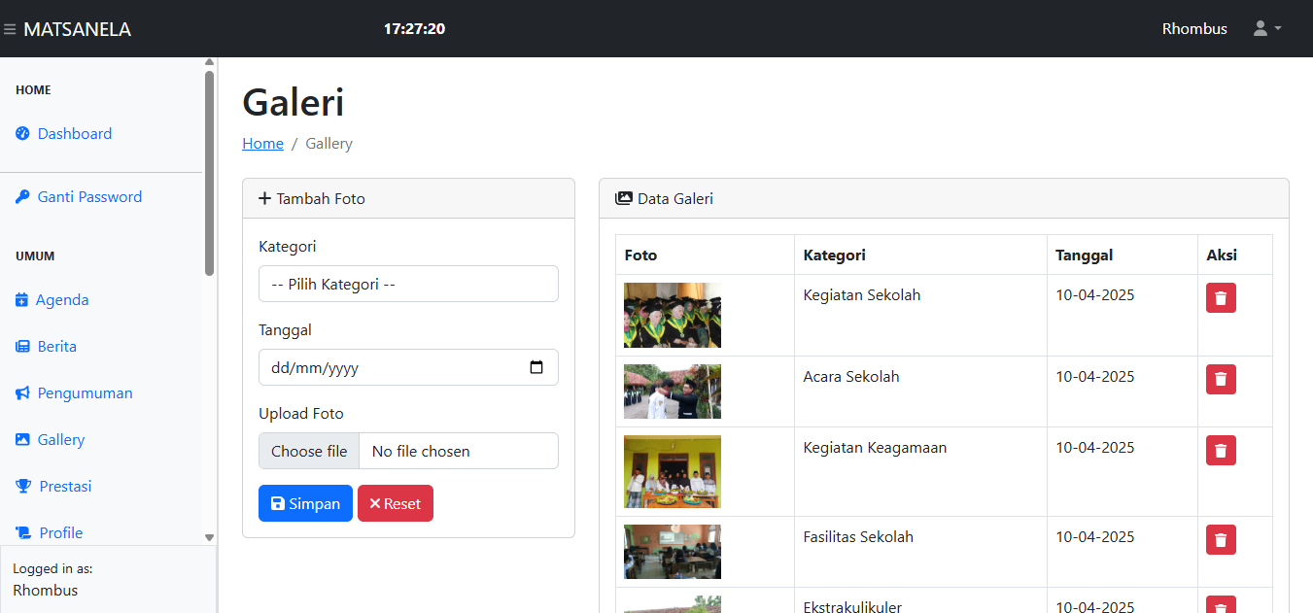The image size is (1313, 613).
Task: Click the Dashboard gauge icon
Action: [22, 134]
